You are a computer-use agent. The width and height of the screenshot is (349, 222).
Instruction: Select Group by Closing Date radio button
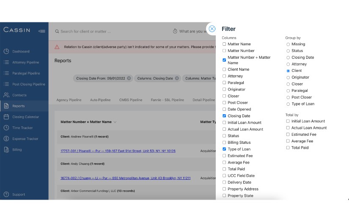coord(288,58)
